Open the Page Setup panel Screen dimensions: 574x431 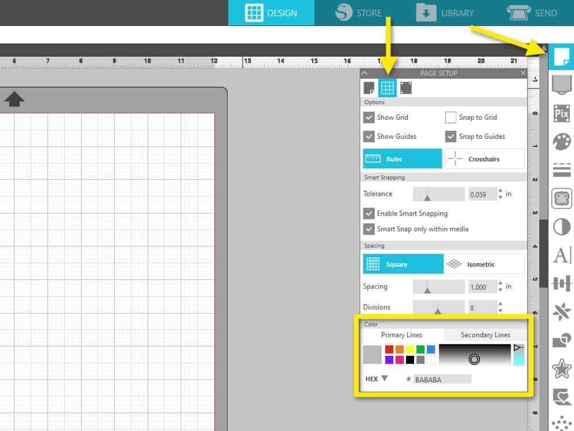click(x=561, y=57)
